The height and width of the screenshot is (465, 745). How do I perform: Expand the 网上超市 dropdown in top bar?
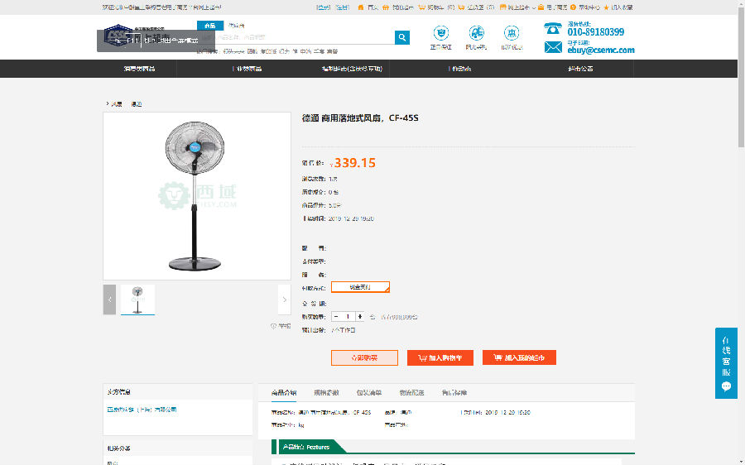coord(518,7)
